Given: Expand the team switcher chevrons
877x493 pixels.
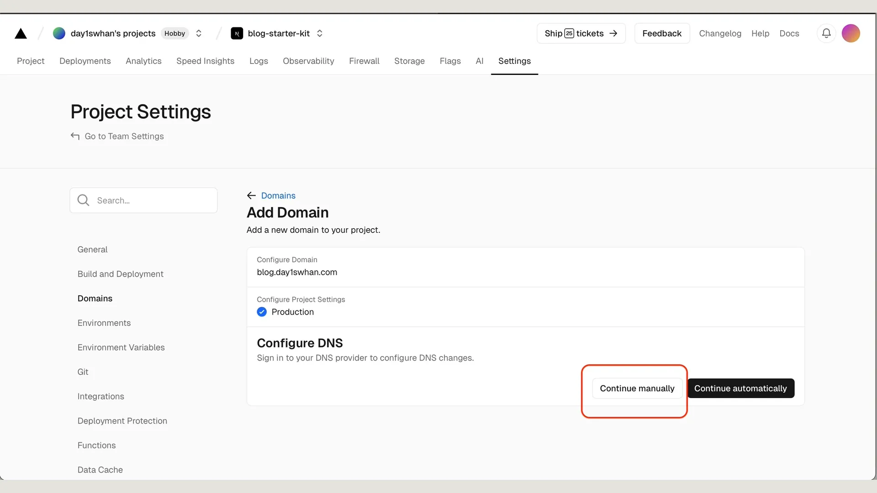Looking at the screenshot, I should 199,33.
